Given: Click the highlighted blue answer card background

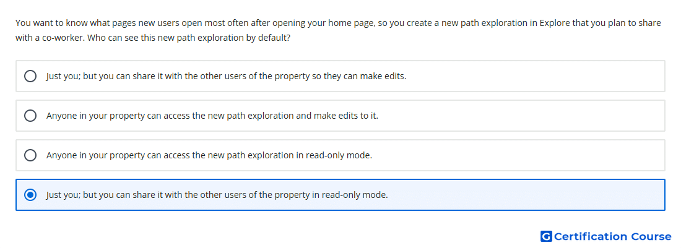Looking at the screenshot, I should 340,195.
